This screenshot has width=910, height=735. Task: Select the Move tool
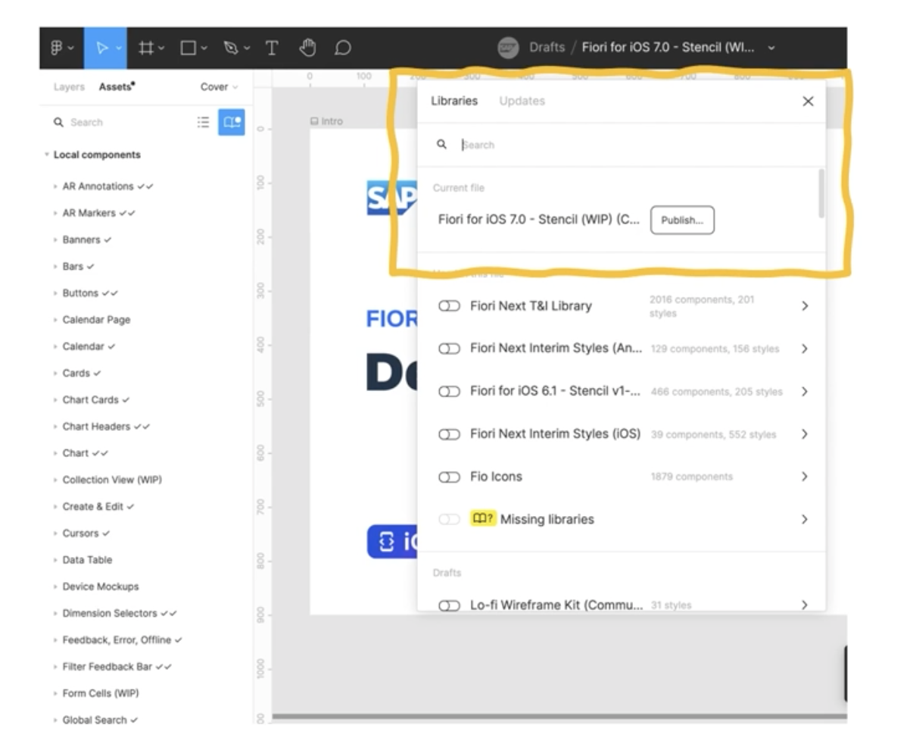click(x=101, y=48)
